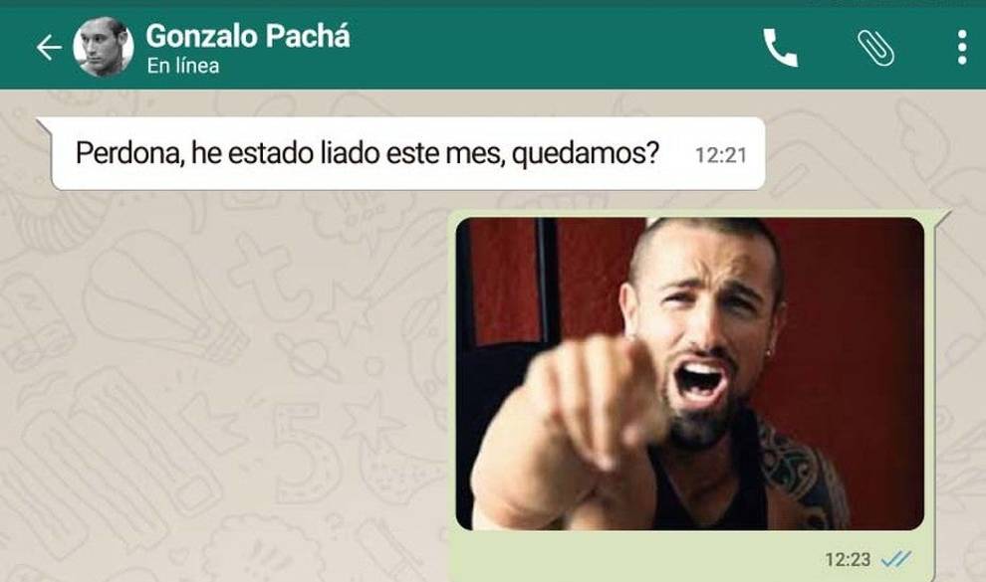Open the three-dot more options menu
The image size is (986, 582).
click(x=962, y=48)
